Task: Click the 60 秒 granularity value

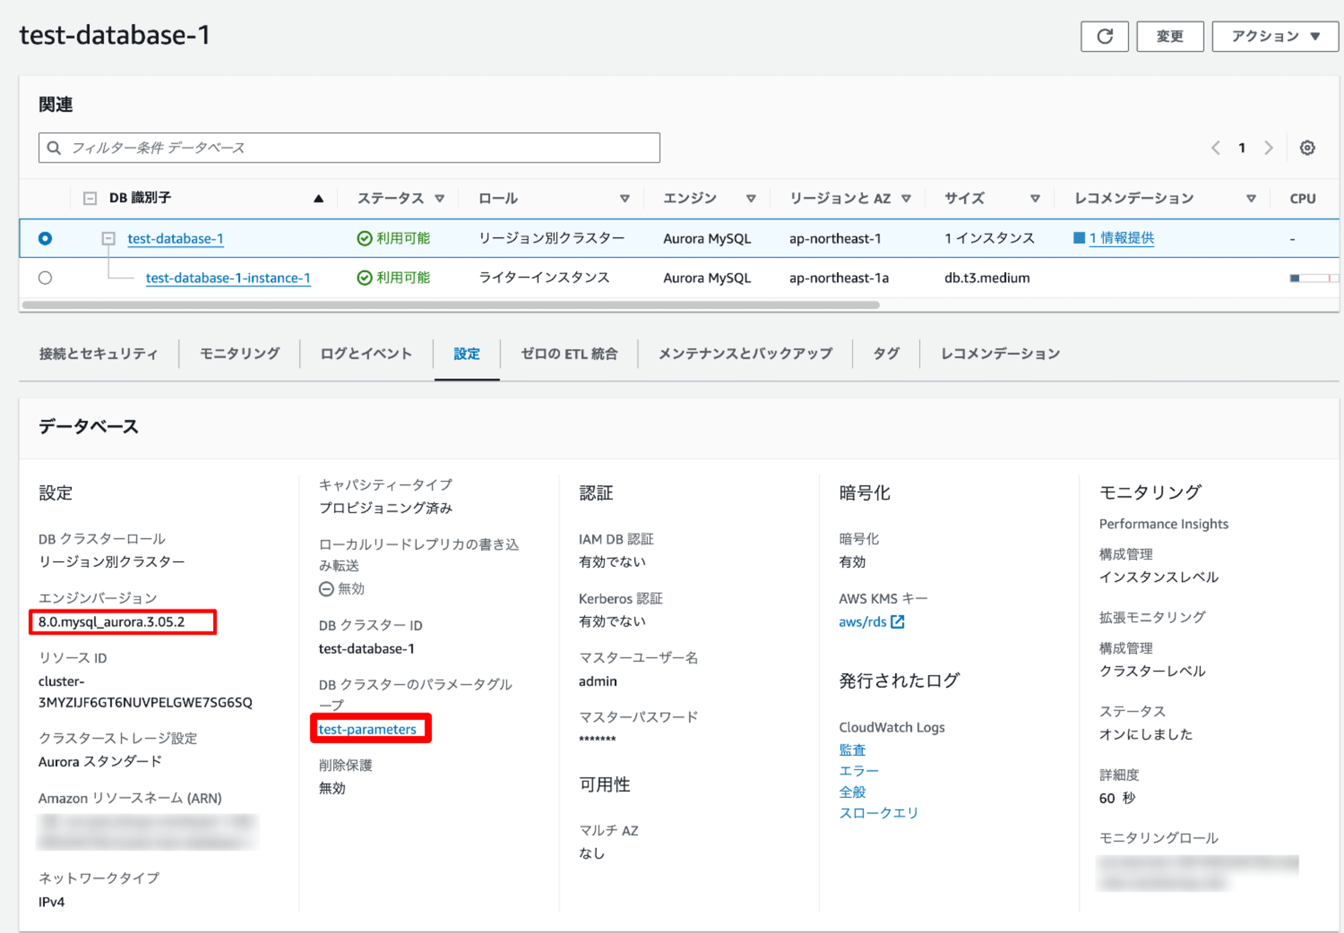Action: (x=1117, y=798)
